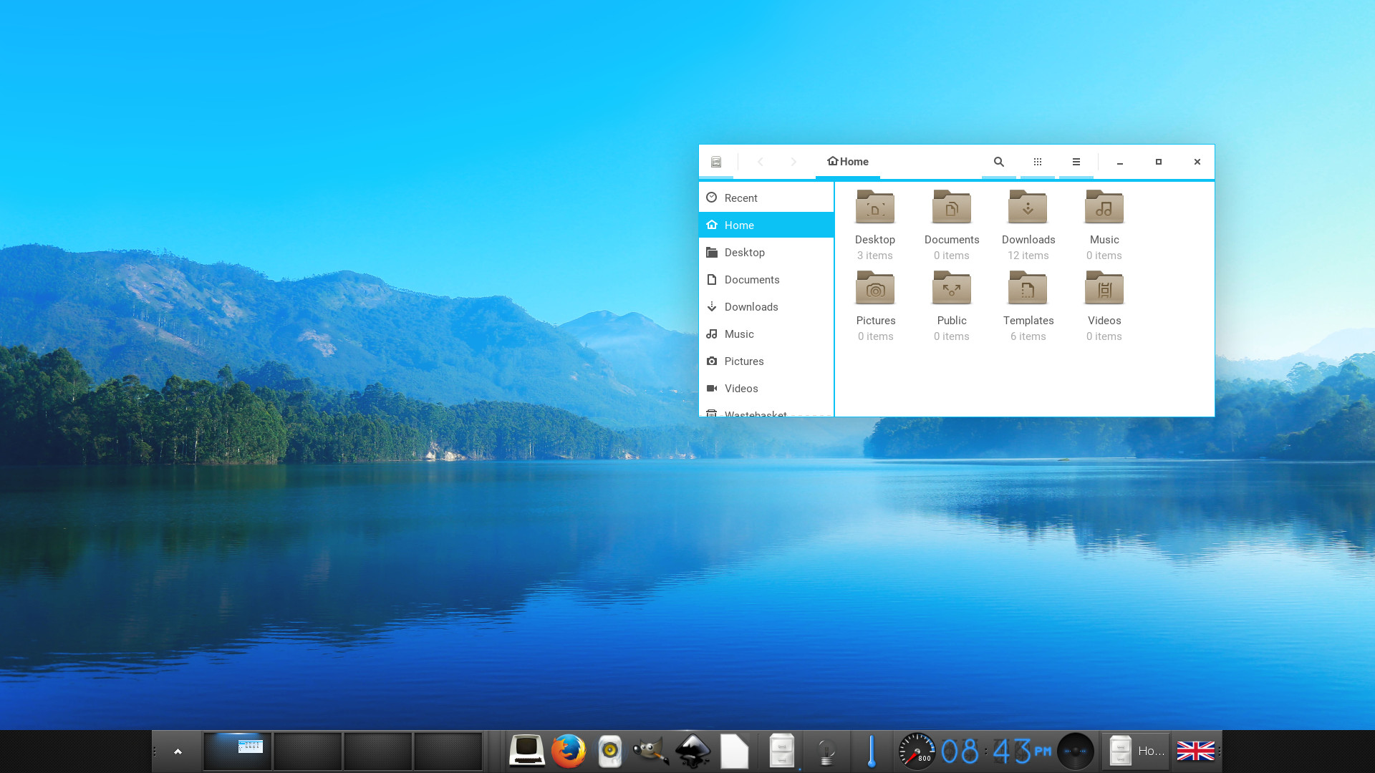
Task: Click the Home window taskbar button
Action: (1137, 752)
